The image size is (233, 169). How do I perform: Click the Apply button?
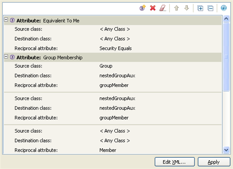(x=214, y=162)
